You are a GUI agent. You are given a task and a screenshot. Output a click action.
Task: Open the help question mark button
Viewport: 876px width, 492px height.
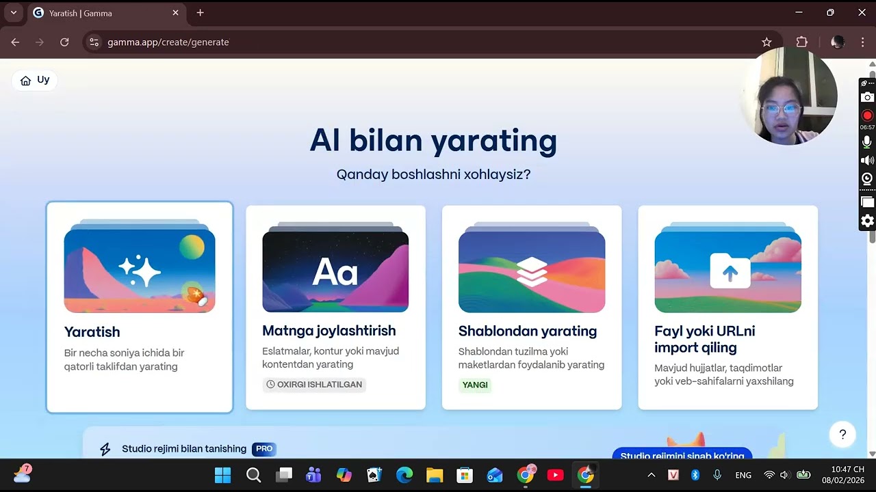click(x=842, y=434)
